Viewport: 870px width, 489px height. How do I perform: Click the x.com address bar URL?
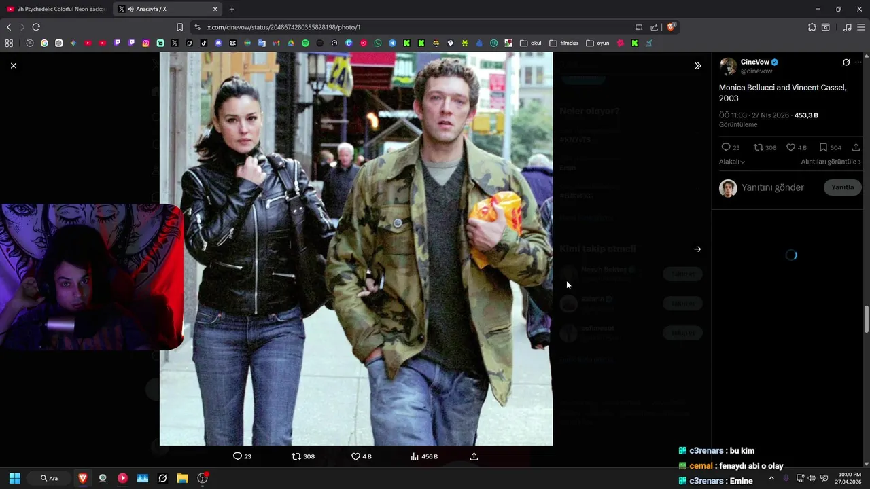tap(283, 27)
